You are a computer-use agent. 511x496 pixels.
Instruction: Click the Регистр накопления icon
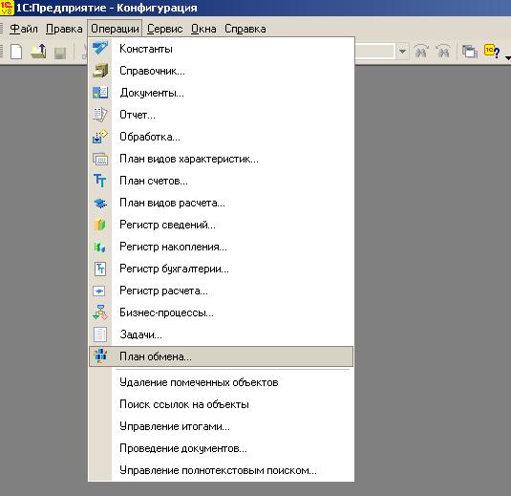point(99,247)
